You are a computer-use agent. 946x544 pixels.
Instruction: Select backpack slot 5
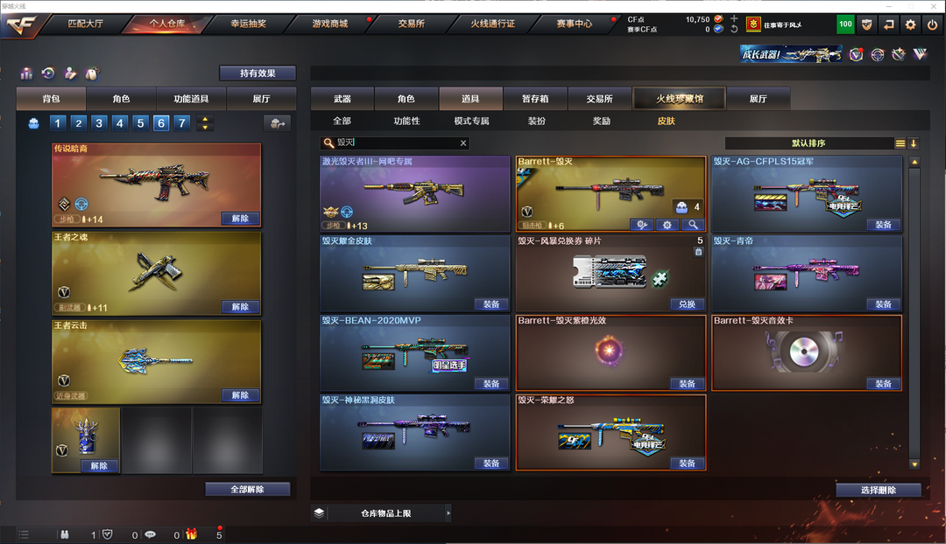[140, 123]
